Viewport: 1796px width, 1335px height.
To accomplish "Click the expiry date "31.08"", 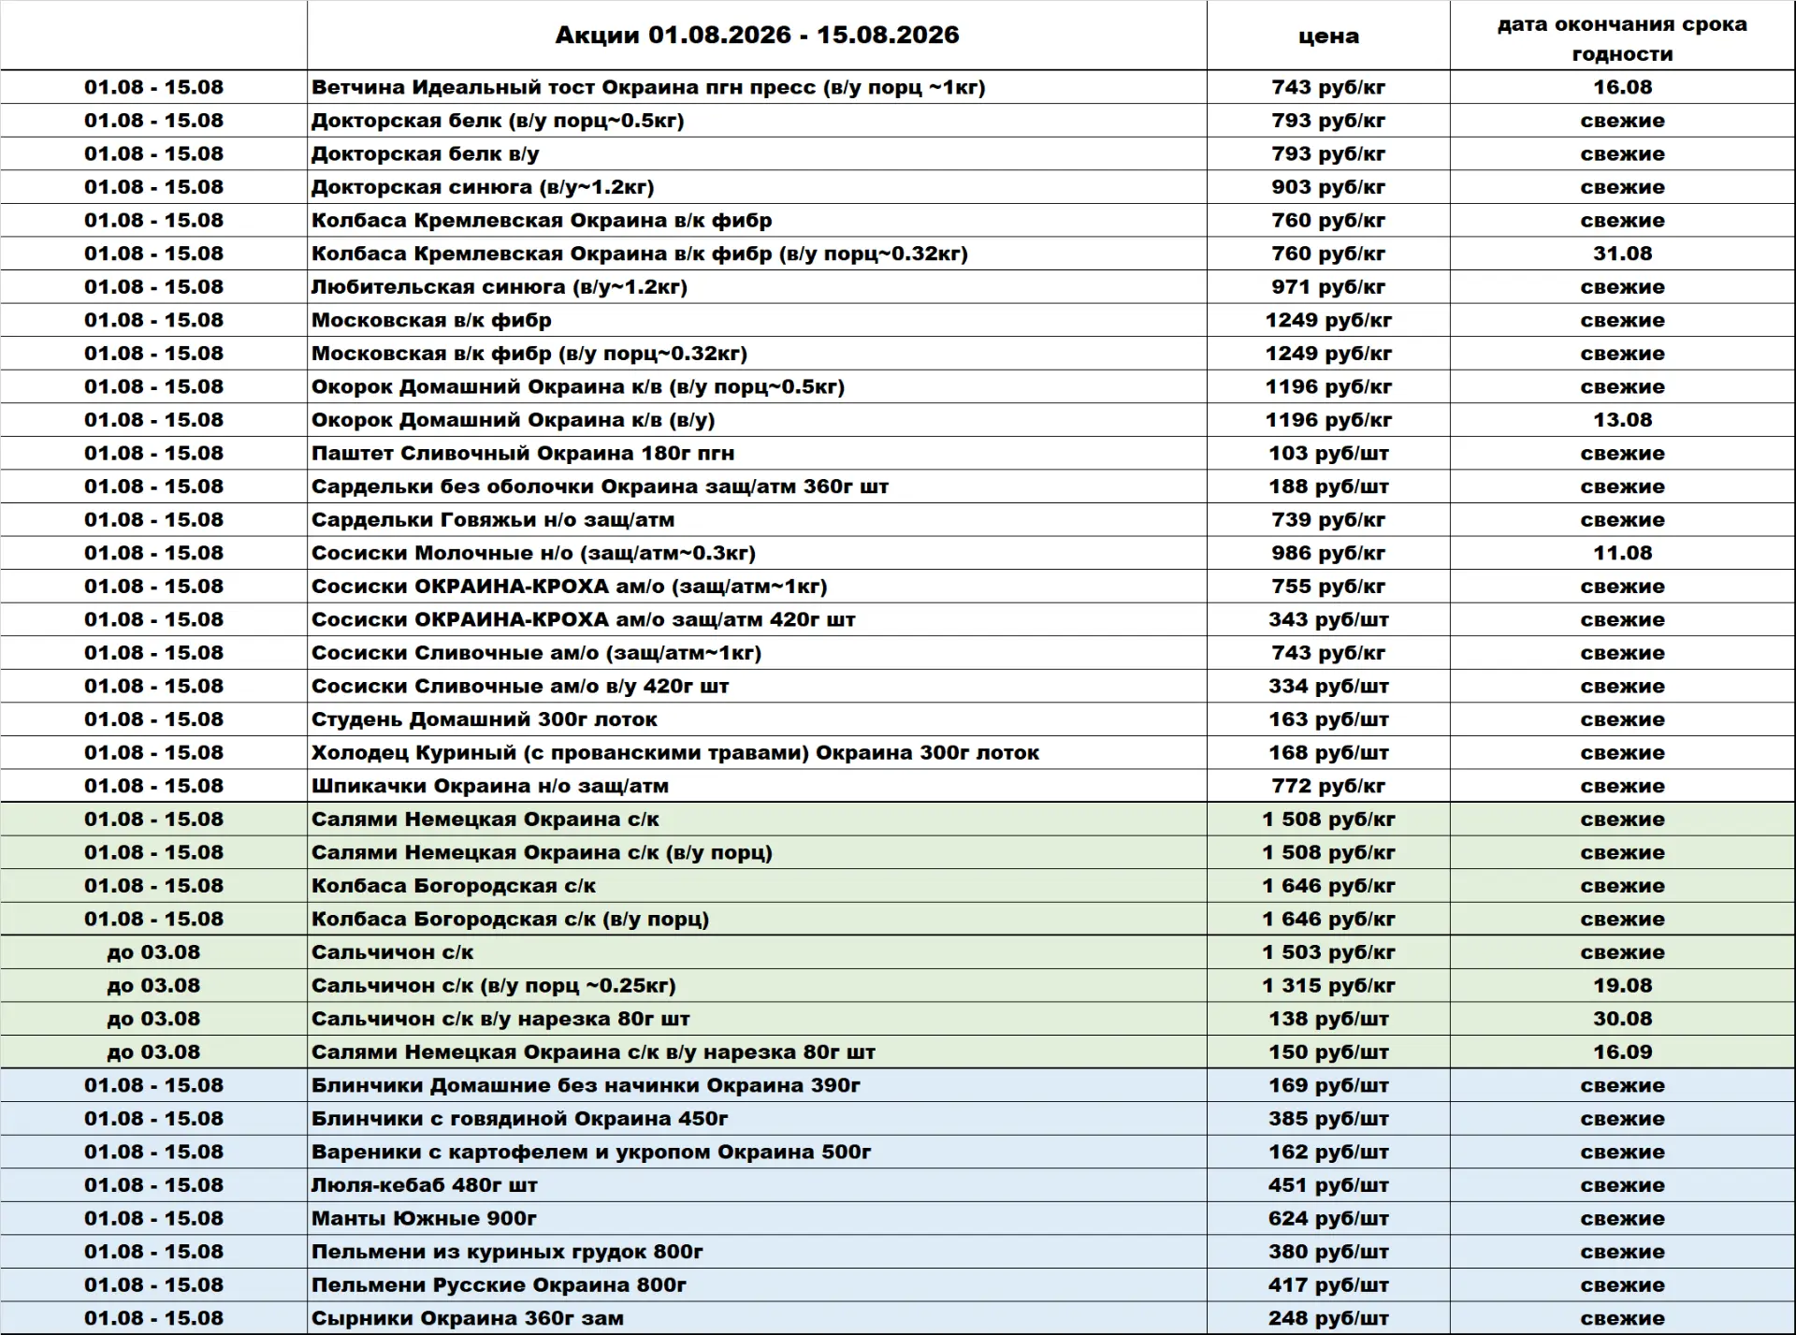I will [1622, 254].
